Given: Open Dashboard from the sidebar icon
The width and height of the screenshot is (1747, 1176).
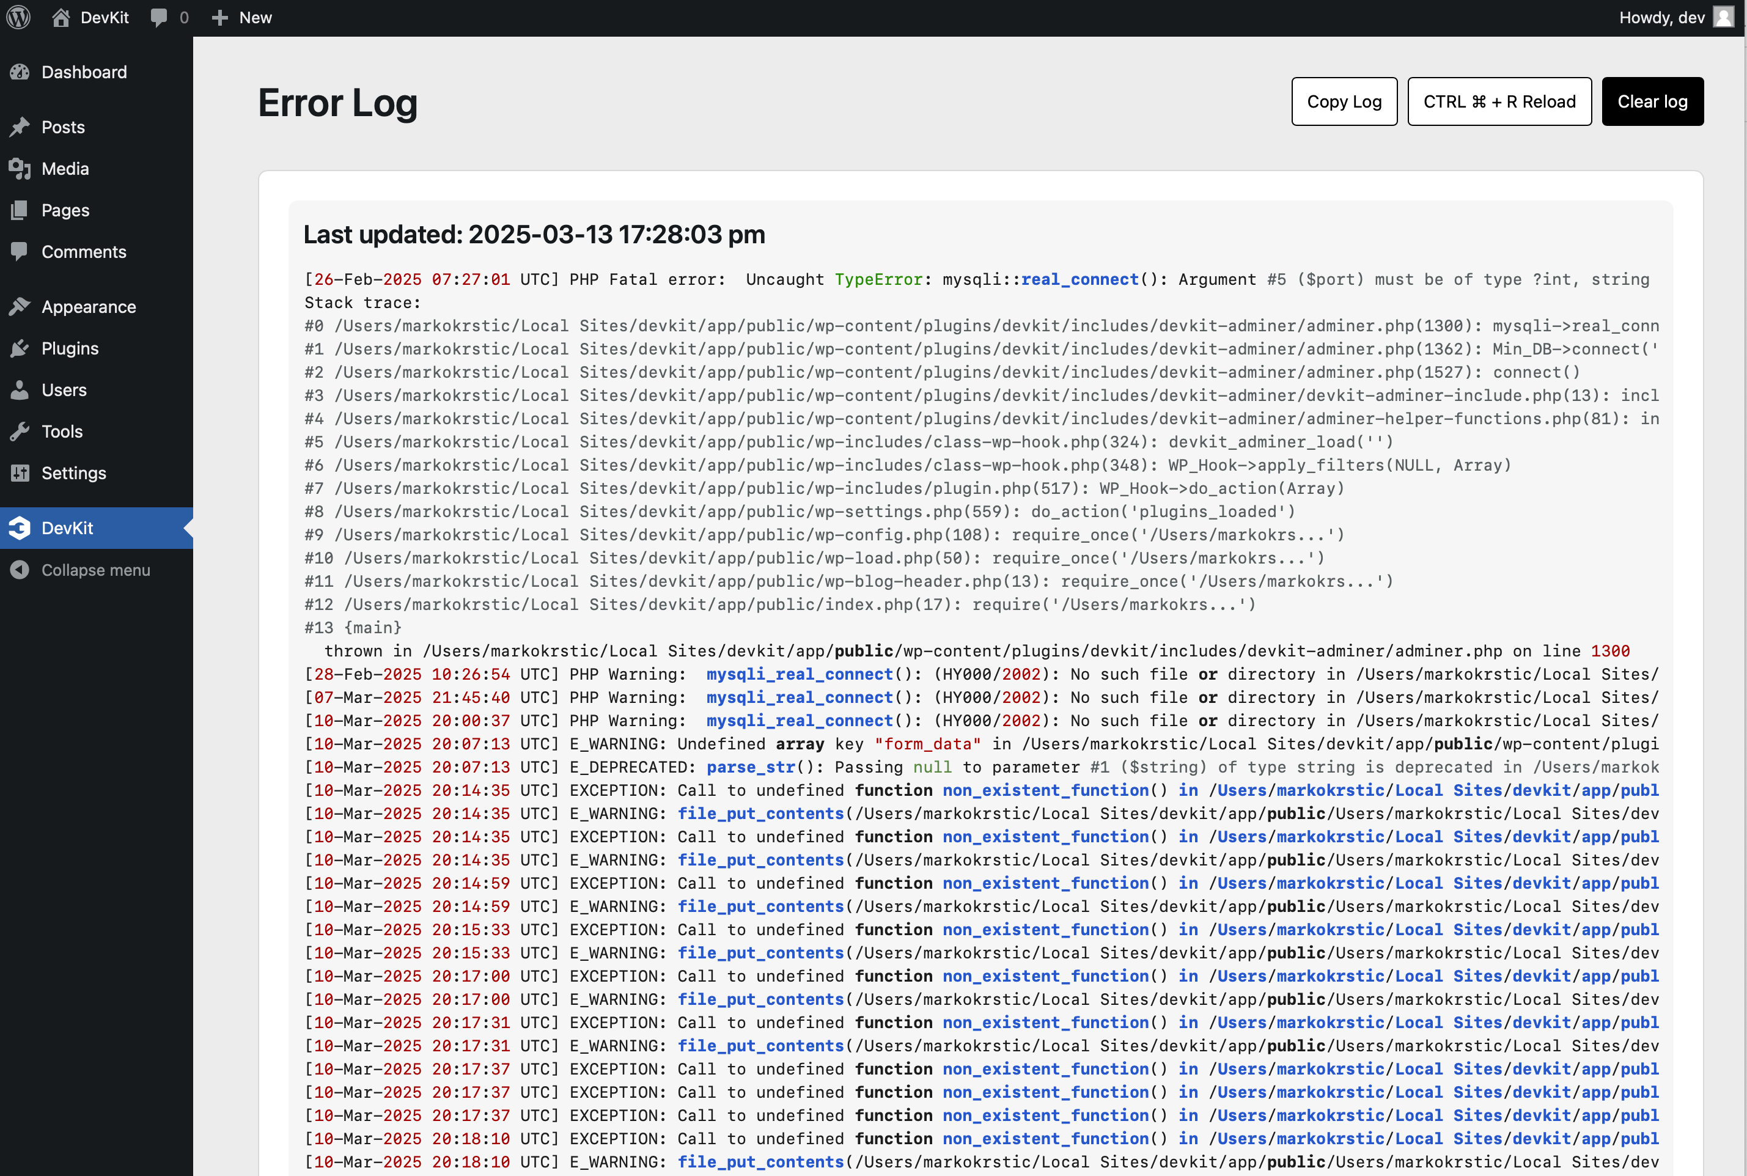Looking at the screenshot, I should (x=20, y=72).
